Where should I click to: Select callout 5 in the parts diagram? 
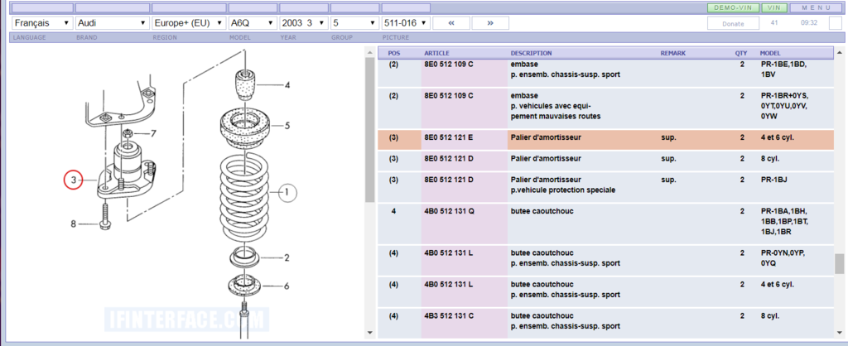click(287, 126)
